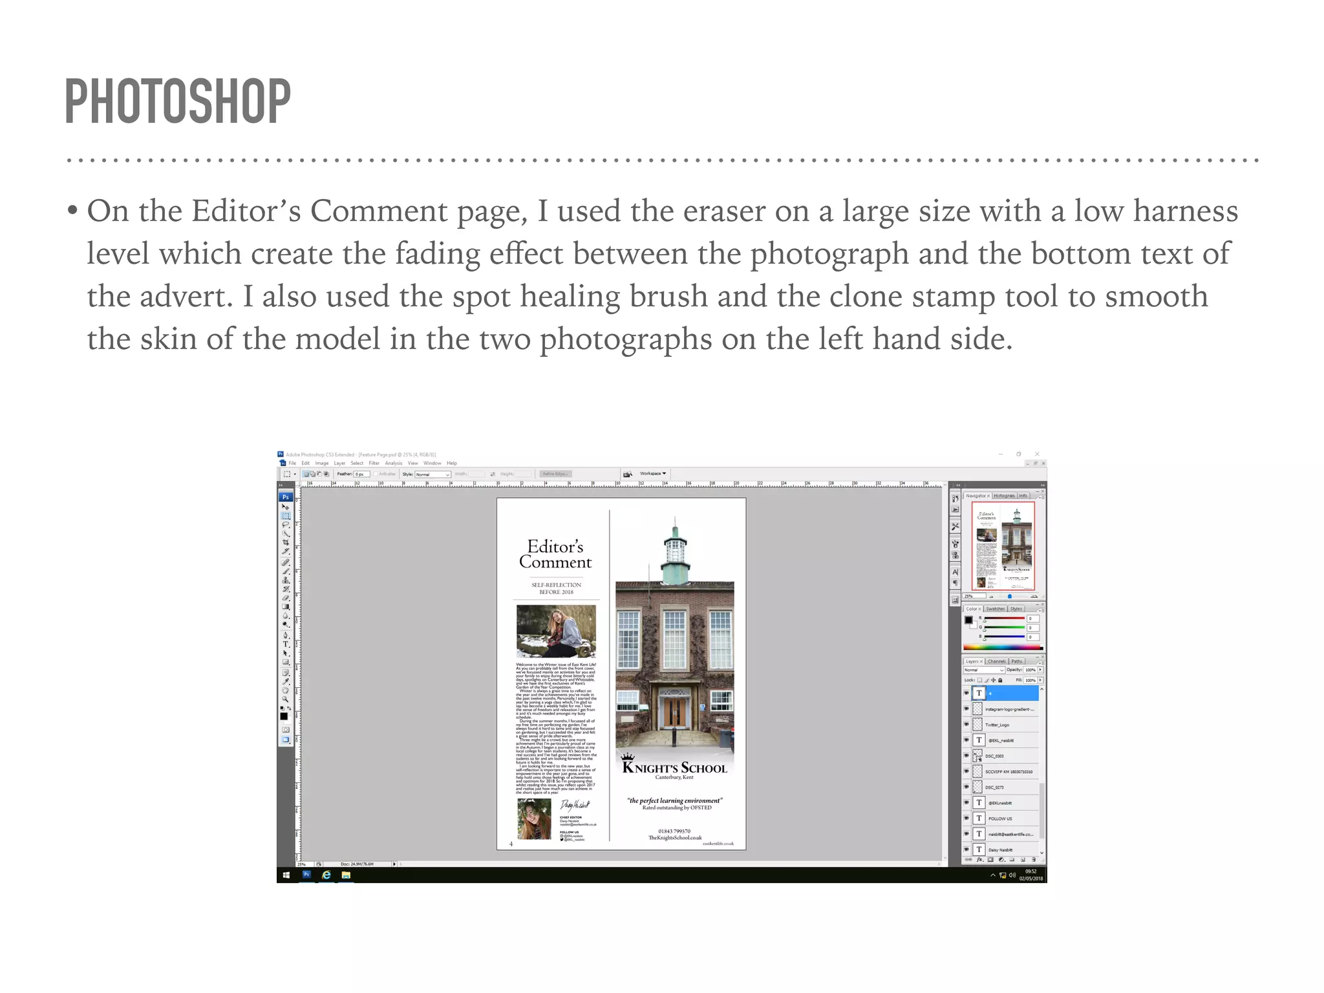Image resolution: width=1324 pixels, height=993 pixels.
Task: Hide the DSC_0303 layer
Action: click(966, 756)
